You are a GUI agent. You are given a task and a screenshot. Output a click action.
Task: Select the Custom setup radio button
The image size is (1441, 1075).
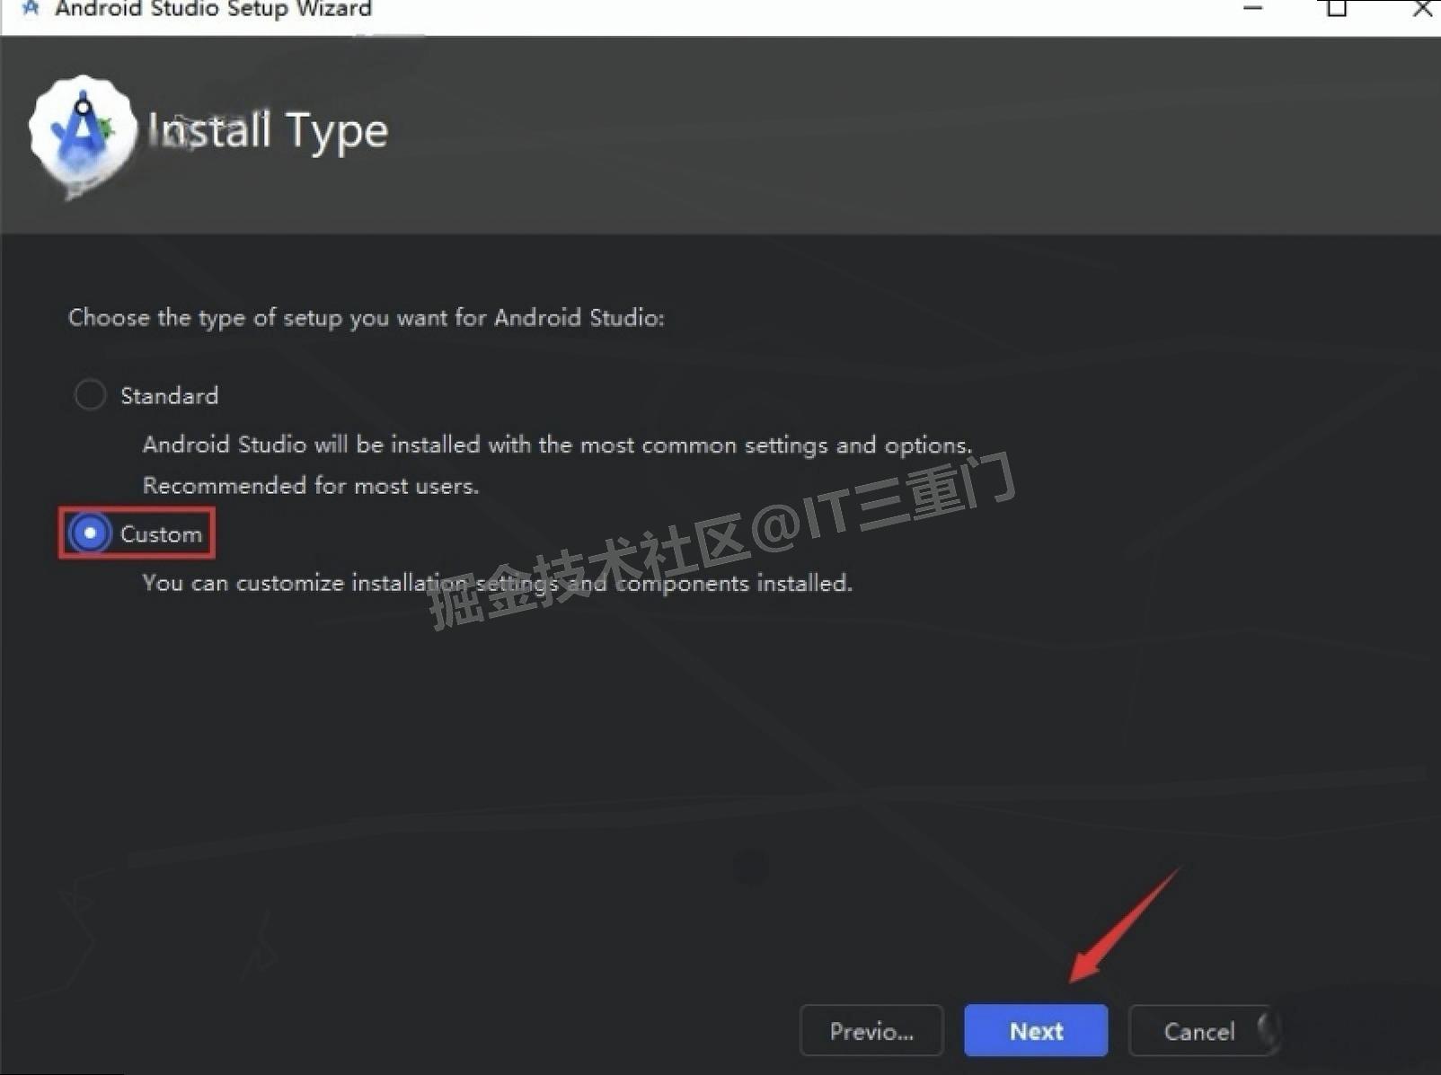(x=91, y=533)
